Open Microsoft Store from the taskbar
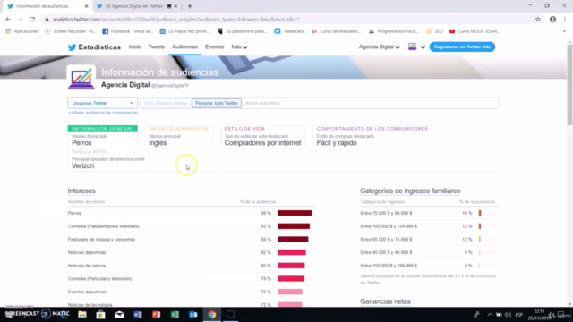 tap(100, 314)
